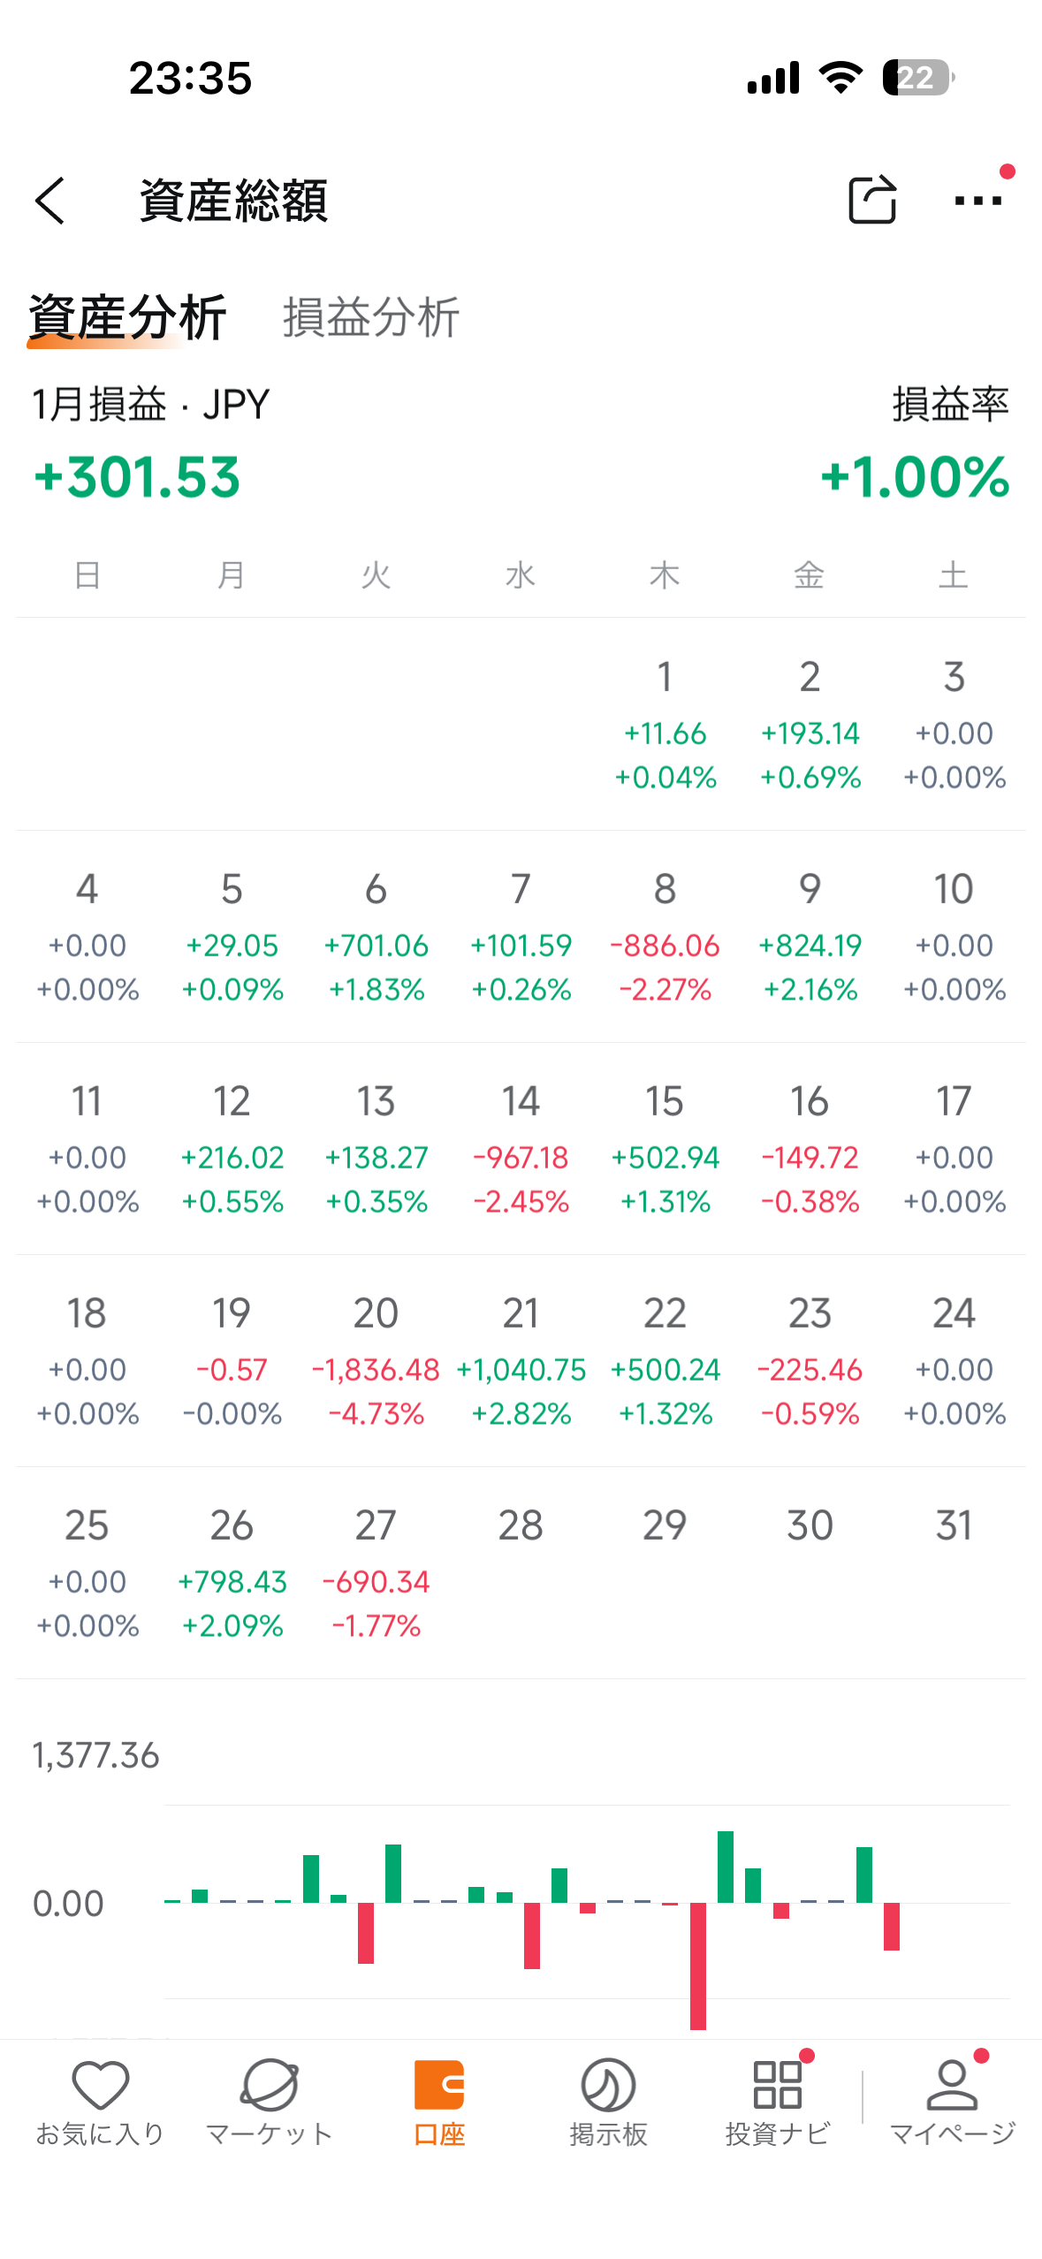Select the 資産分析 tab
Screen dimensions: 1042x2259
click(x=127, y=317)
